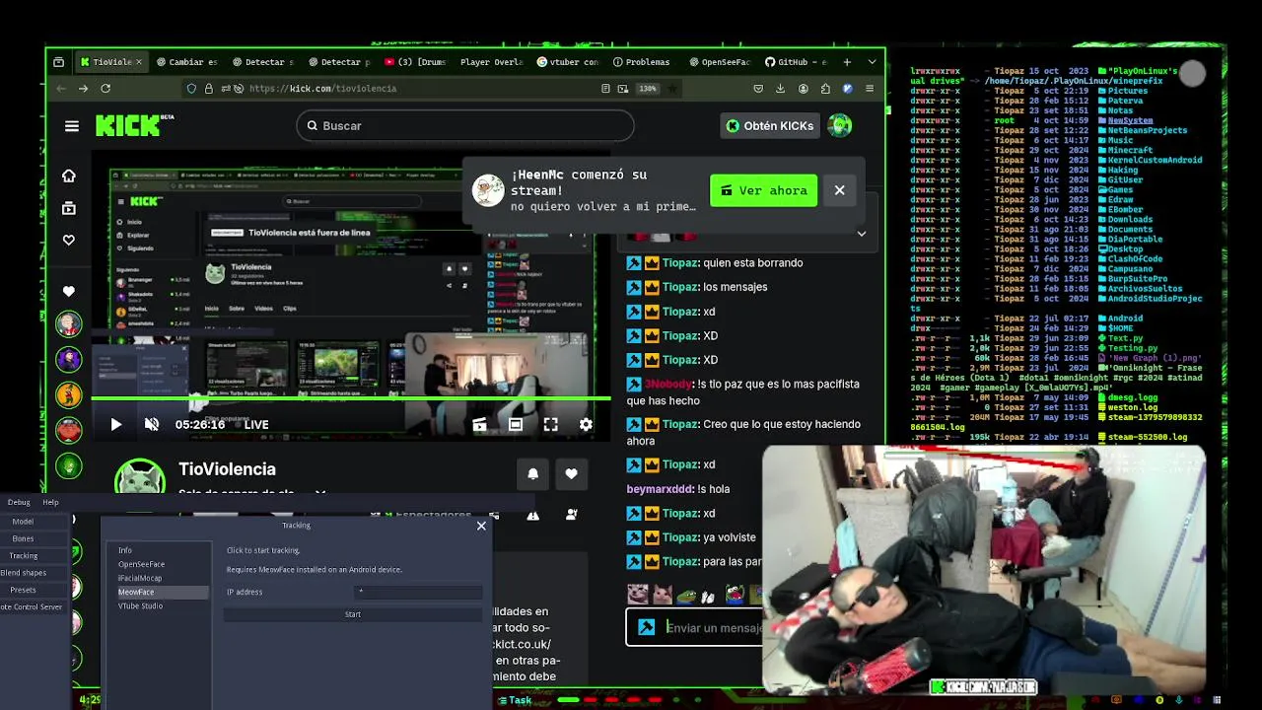The width and height of the screenshot is (1262, 710).
Task: Follow TioViolencia with the heart button
Action: click(571, 473)
